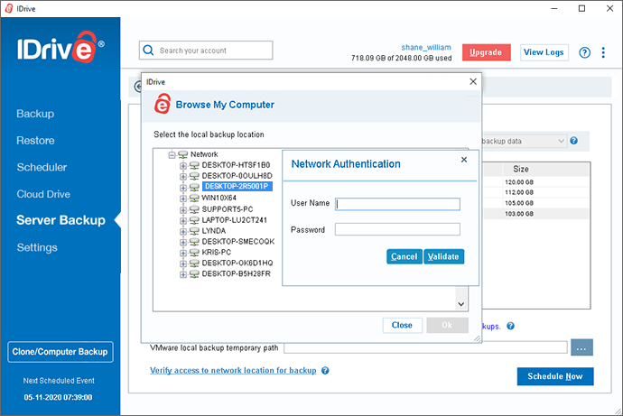This screenshot has height=416, width=623.
Task: Collapse the Network tree node
Action: (172, 154)
